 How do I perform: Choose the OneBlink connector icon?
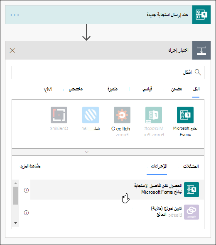tap(59, 115)
